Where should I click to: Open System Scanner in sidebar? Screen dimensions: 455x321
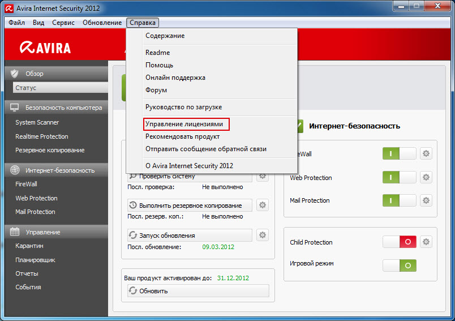(37, 122)
